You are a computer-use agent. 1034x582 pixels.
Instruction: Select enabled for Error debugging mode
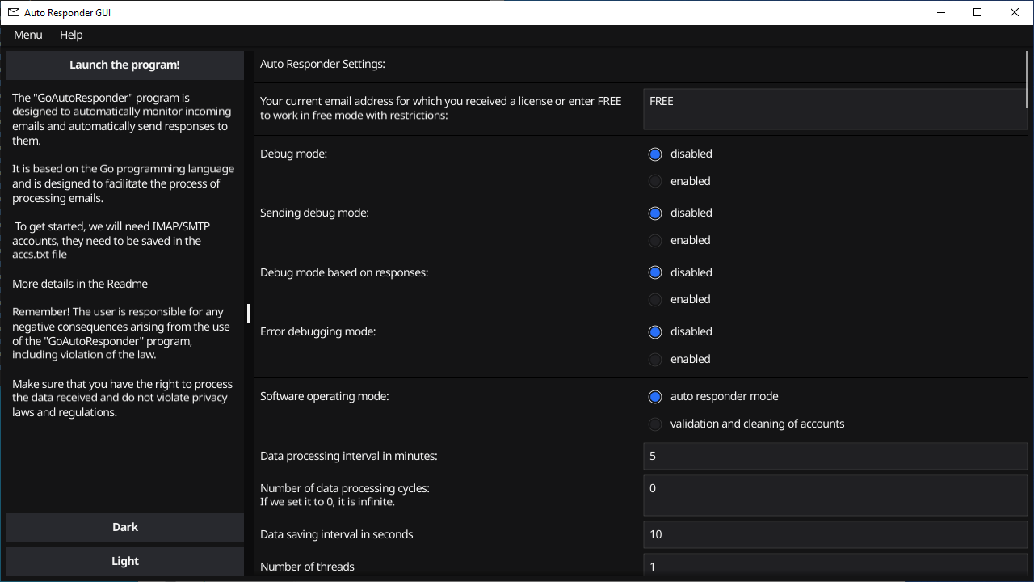point(679,359)
